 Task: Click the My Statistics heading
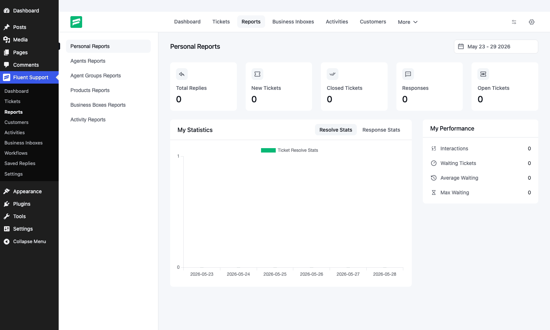click(195, 130)
